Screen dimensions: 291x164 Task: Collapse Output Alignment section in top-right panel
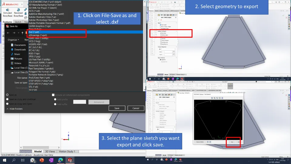click(176, 47)
